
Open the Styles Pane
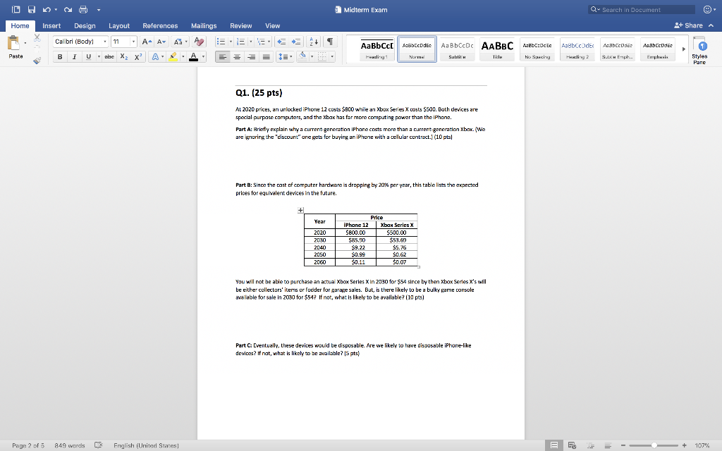click(699, 49)
